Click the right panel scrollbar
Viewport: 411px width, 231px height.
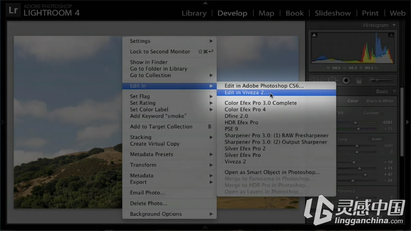click(x=402, y=122)
